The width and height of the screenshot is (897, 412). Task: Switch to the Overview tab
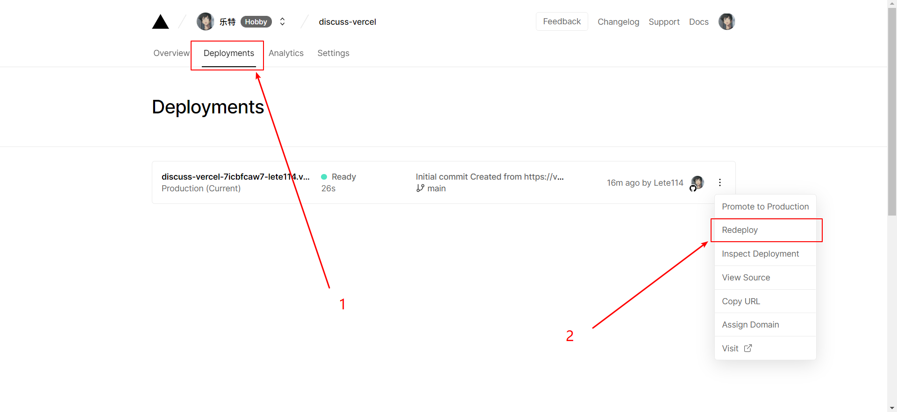point(171,53)
